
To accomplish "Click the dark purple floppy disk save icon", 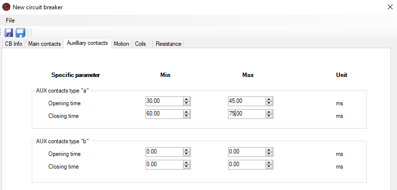I will (x=9, y=33).
